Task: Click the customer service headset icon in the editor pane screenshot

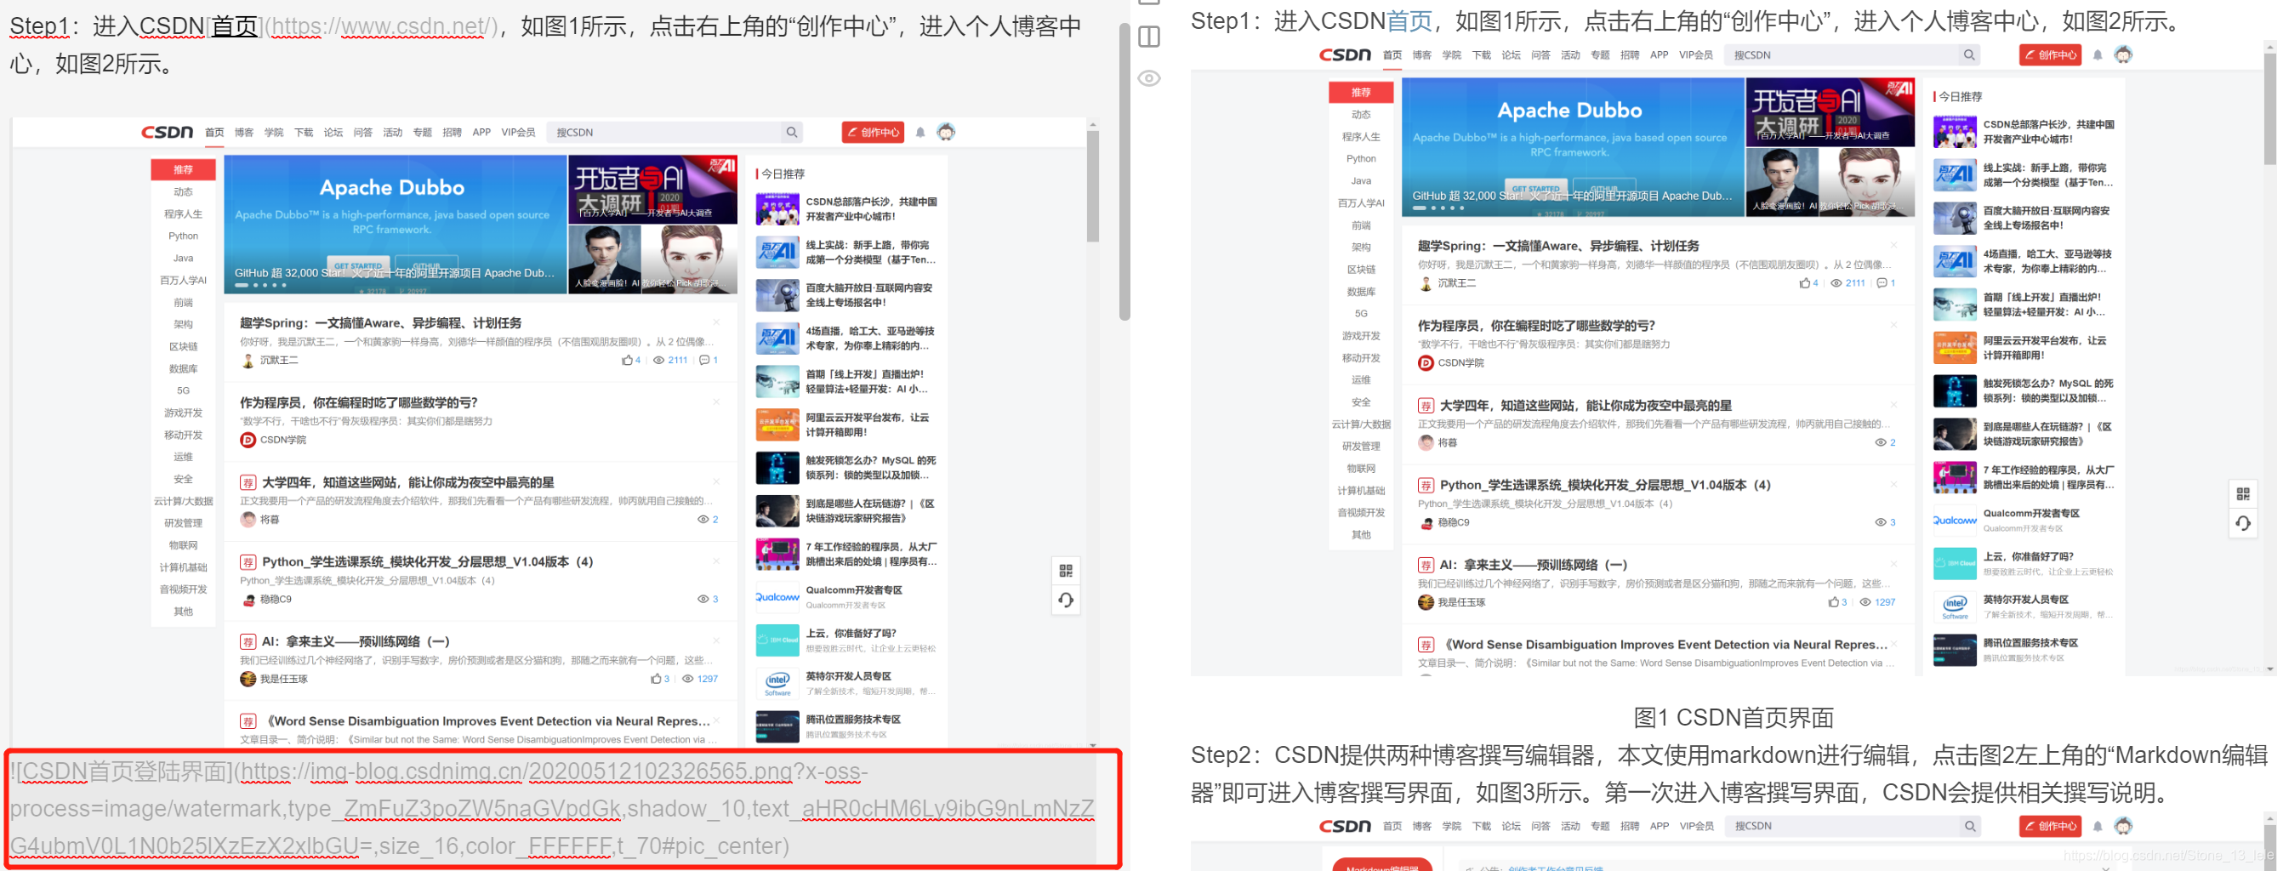Action: click(1065, 600)
